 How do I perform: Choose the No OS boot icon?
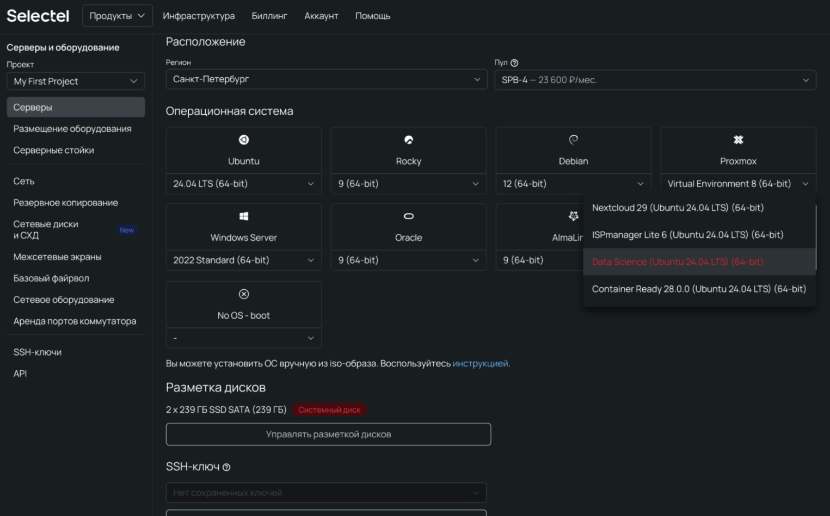[x=244, y=294]
